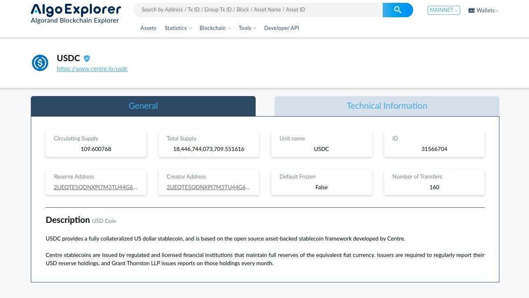Click the USDC coin logo icon

[40, 63]
